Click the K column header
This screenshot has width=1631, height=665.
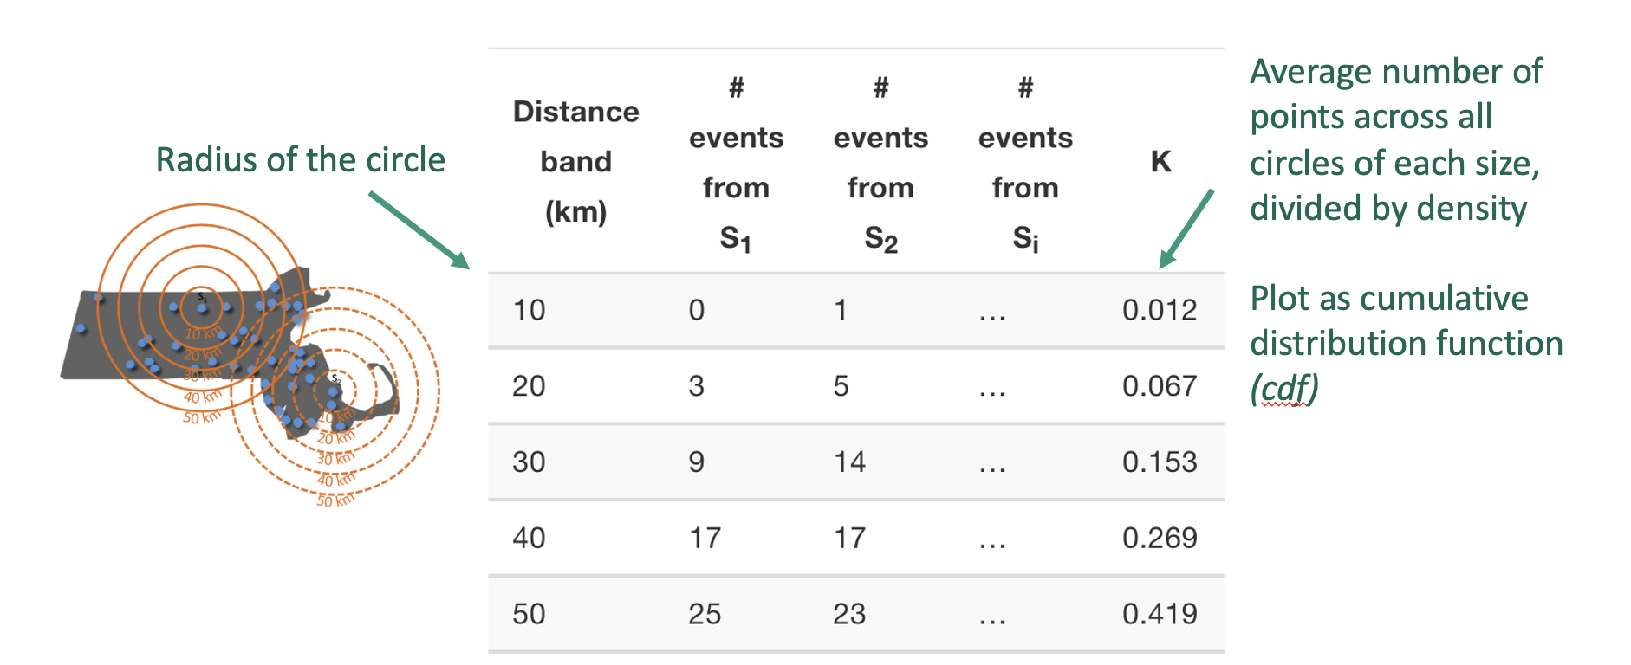1160,162
